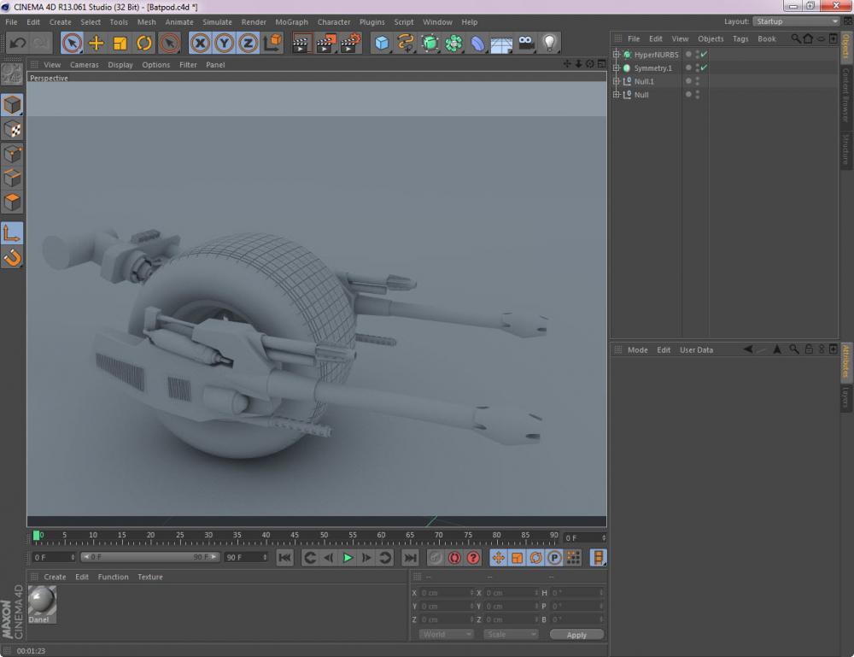This screenshot has height=657, width=854.
Task: Click the Undo arrow in the top toolbar
Action: 17,43
